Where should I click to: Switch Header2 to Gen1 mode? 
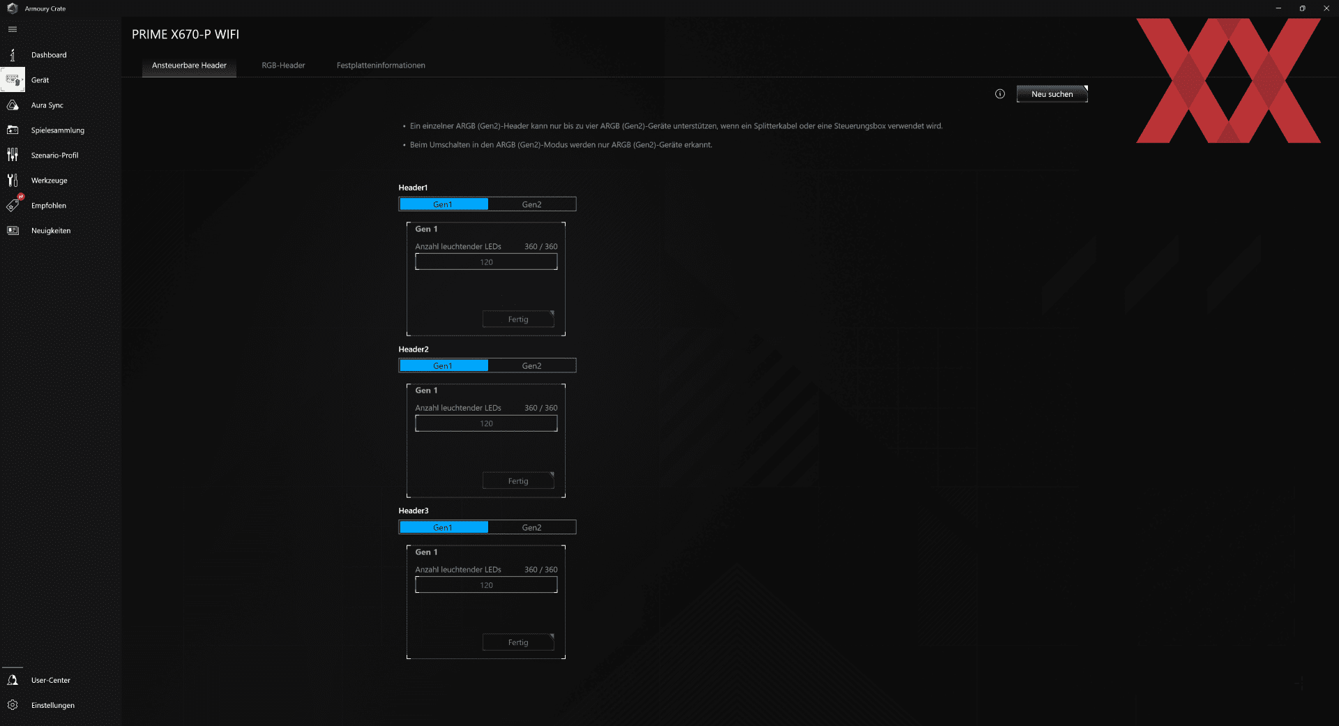pyautogui.click(x=444, y=366)
